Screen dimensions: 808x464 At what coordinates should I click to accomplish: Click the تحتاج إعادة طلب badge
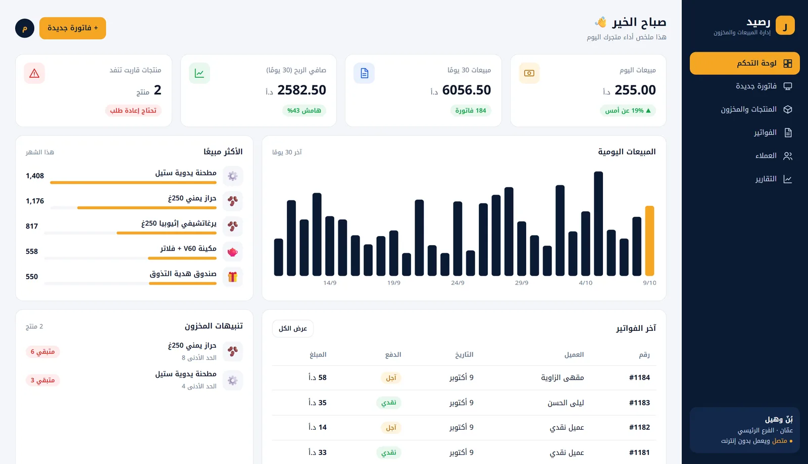133,110
